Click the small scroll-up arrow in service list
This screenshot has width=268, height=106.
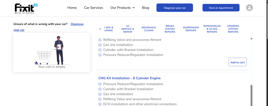click(252, 38)
